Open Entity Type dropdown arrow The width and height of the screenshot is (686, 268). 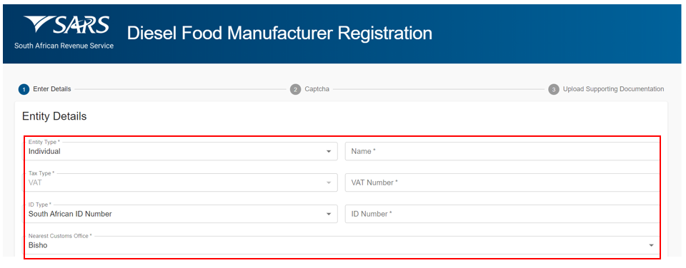(329, 151)
